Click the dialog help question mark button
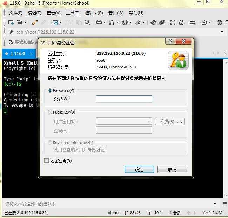Screen dimensions: 228x218 point(170,42)
